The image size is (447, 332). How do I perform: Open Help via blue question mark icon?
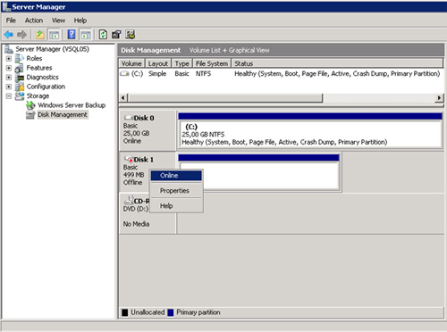(x=72, y=35)
